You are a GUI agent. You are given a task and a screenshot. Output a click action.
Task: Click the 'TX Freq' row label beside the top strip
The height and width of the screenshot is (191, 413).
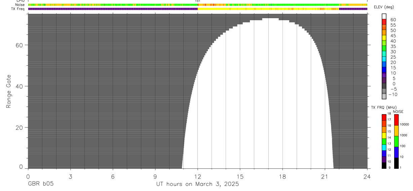point(18,9)
